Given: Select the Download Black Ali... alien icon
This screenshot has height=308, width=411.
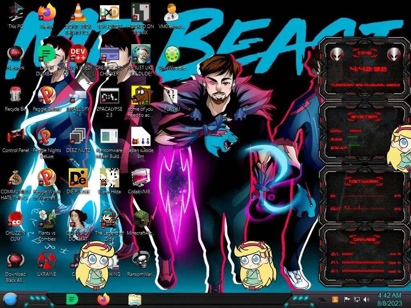Looking at the screenshot, I should [x=16, y=260].
